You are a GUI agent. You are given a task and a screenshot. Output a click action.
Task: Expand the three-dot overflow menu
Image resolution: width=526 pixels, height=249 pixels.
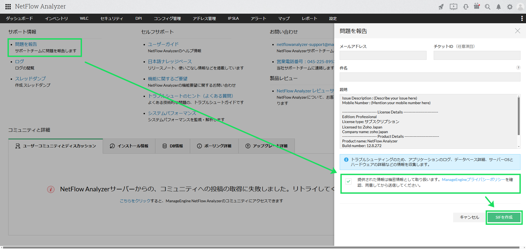click(522, 18)
